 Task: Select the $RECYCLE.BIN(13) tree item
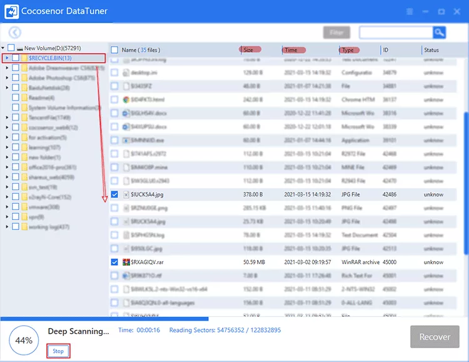tap(50, 58)
